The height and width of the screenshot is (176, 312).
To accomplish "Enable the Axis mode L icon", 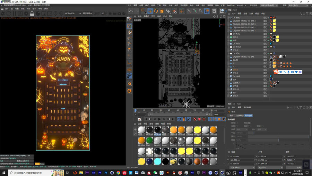I will (129, 62).
